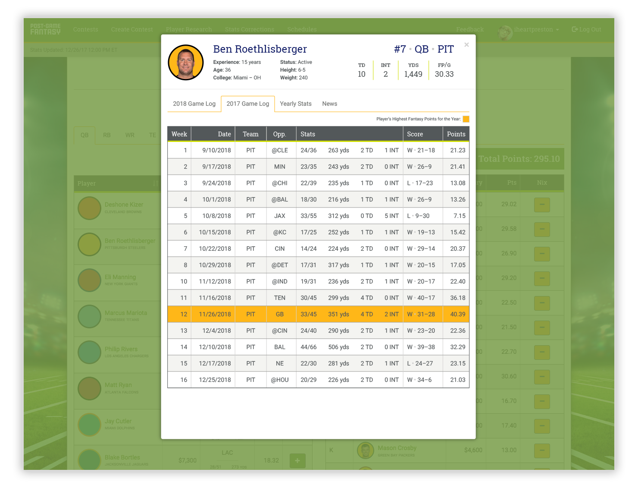Click the Log Out button
Viewport: 638px width, 488px height.
coord(586,29)
